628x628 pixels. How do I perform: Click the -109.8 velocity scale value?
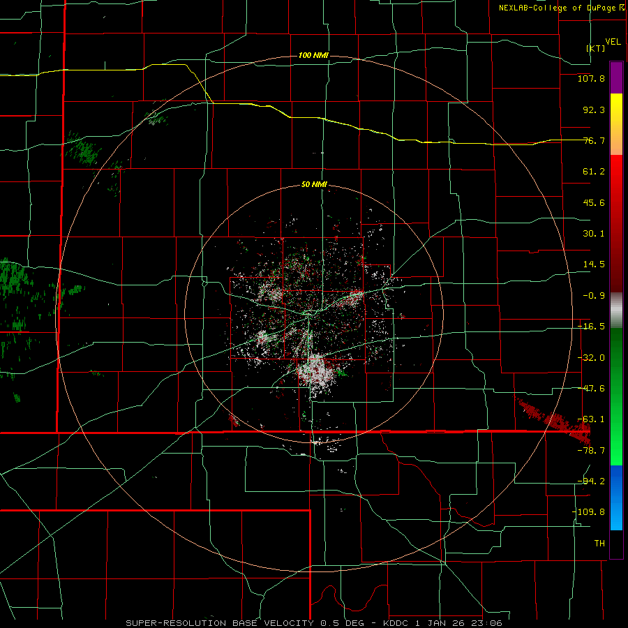588,512
